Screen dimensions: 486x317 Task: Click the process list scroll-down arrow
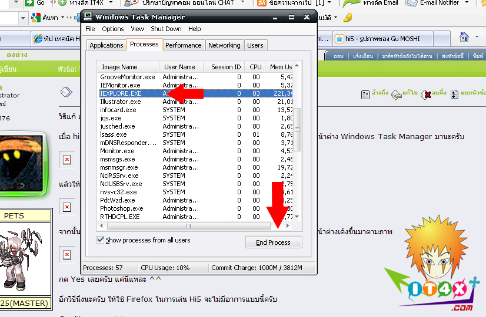coord(297,217)
